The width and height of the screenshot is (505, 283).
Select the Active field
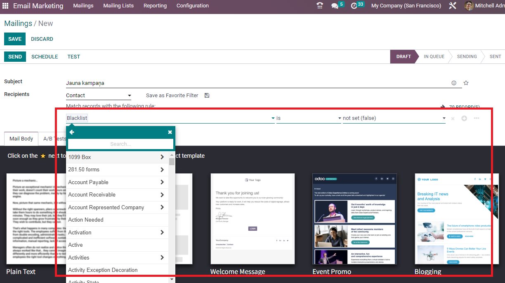pyautogui.click(x=117, y=245)
